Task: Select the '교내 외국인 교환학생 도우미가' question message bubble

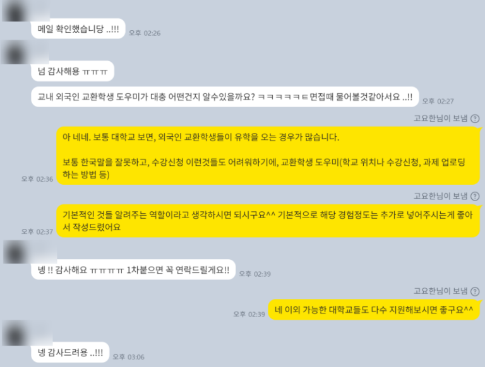Action: [225, 97]
